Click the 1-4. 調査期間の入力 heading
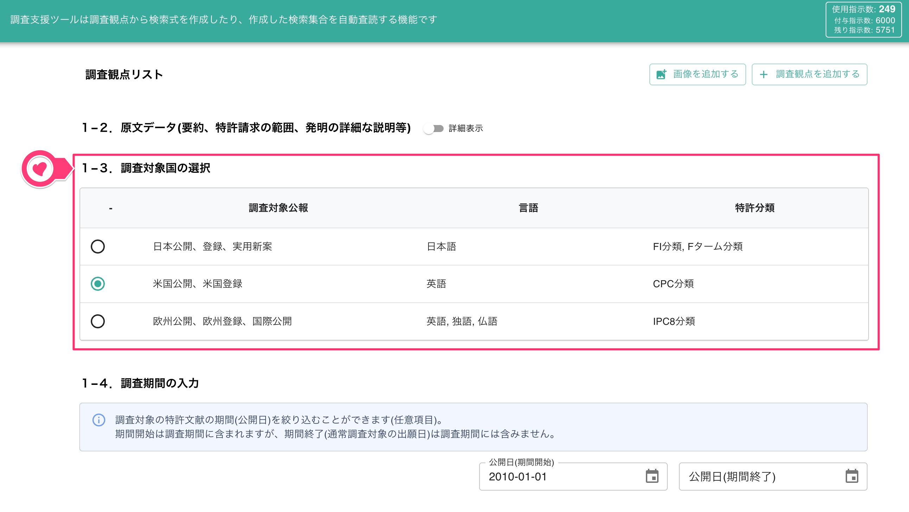Viewport: 909px width, 512px height. tap(140, 383)
